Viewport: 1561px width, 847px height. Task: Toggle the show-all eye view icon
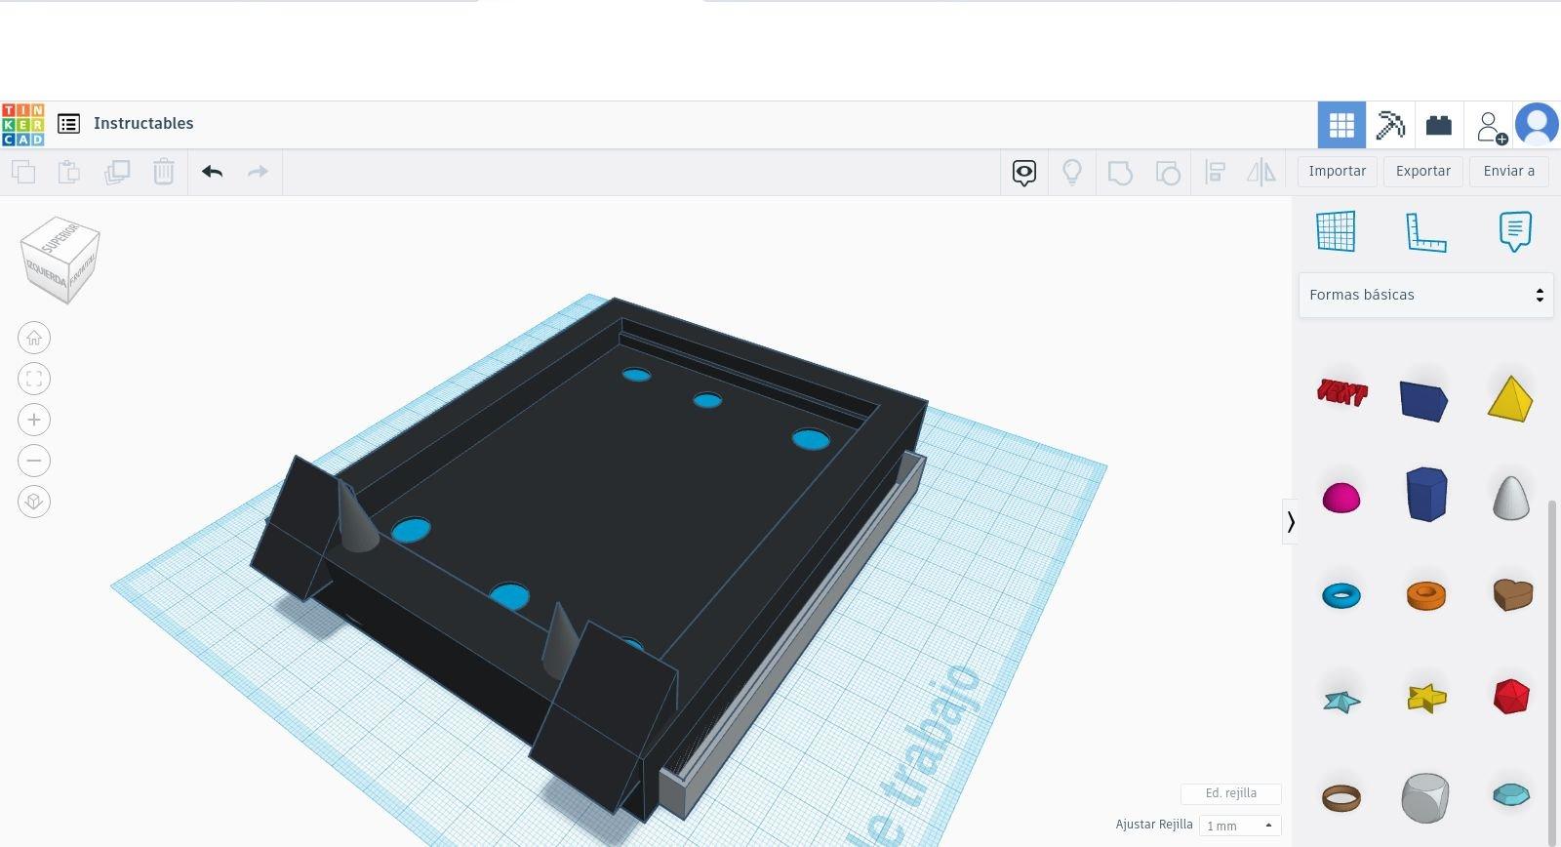(x=1023, y=173)
